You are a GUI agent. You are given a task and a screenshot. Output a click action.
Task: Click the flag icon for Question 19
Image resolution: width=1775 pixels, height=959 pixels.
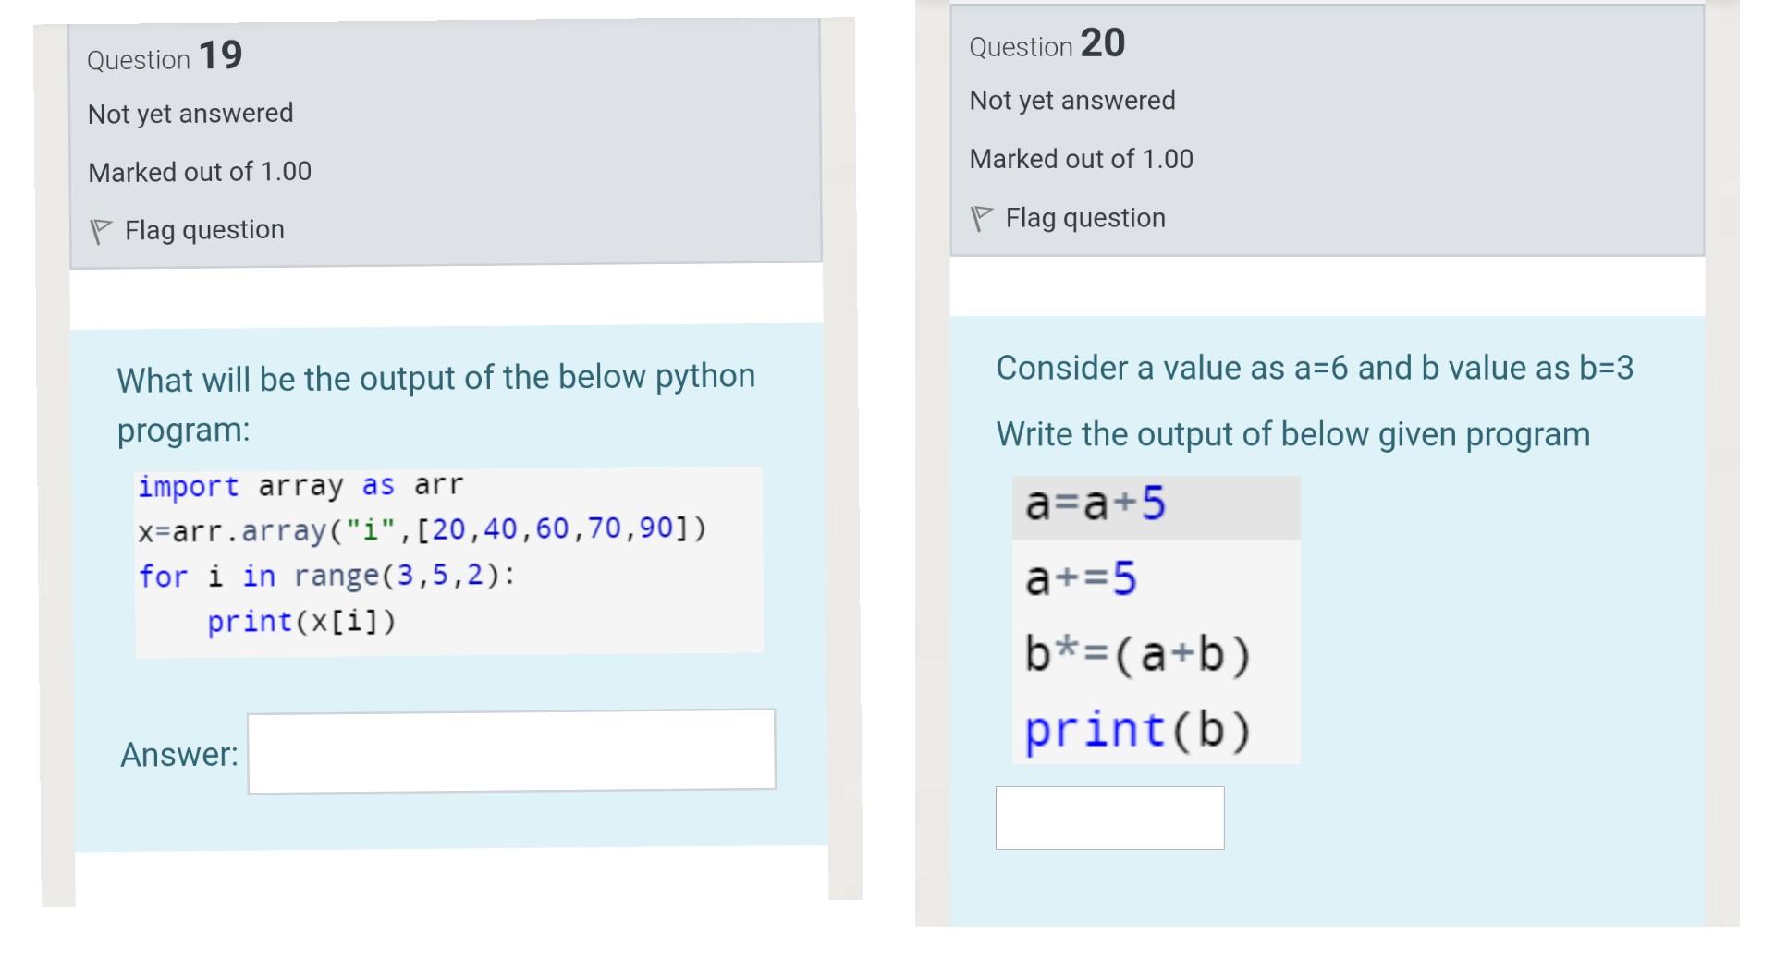coord(100,231)
